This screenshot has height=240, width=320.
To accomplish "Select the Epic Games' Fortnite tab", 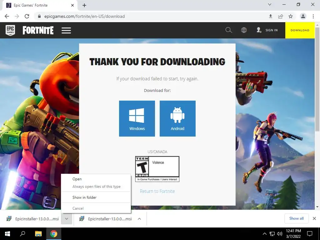I will [x=40, y=5].
